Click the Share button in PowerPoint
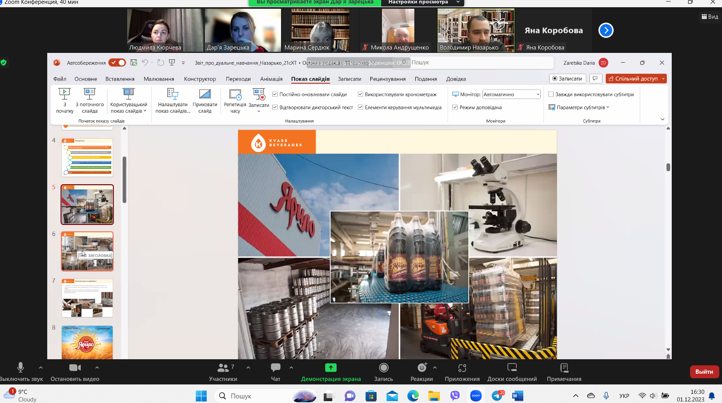722x403 pixels. [x=633, y=79]
